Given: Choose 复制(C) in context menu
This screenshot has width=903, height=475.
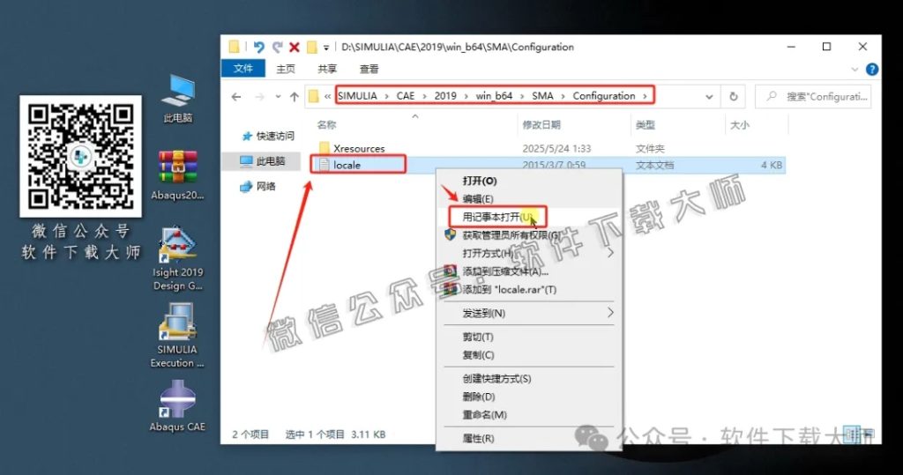Looking at the screenshot, I should pos(529,354).
